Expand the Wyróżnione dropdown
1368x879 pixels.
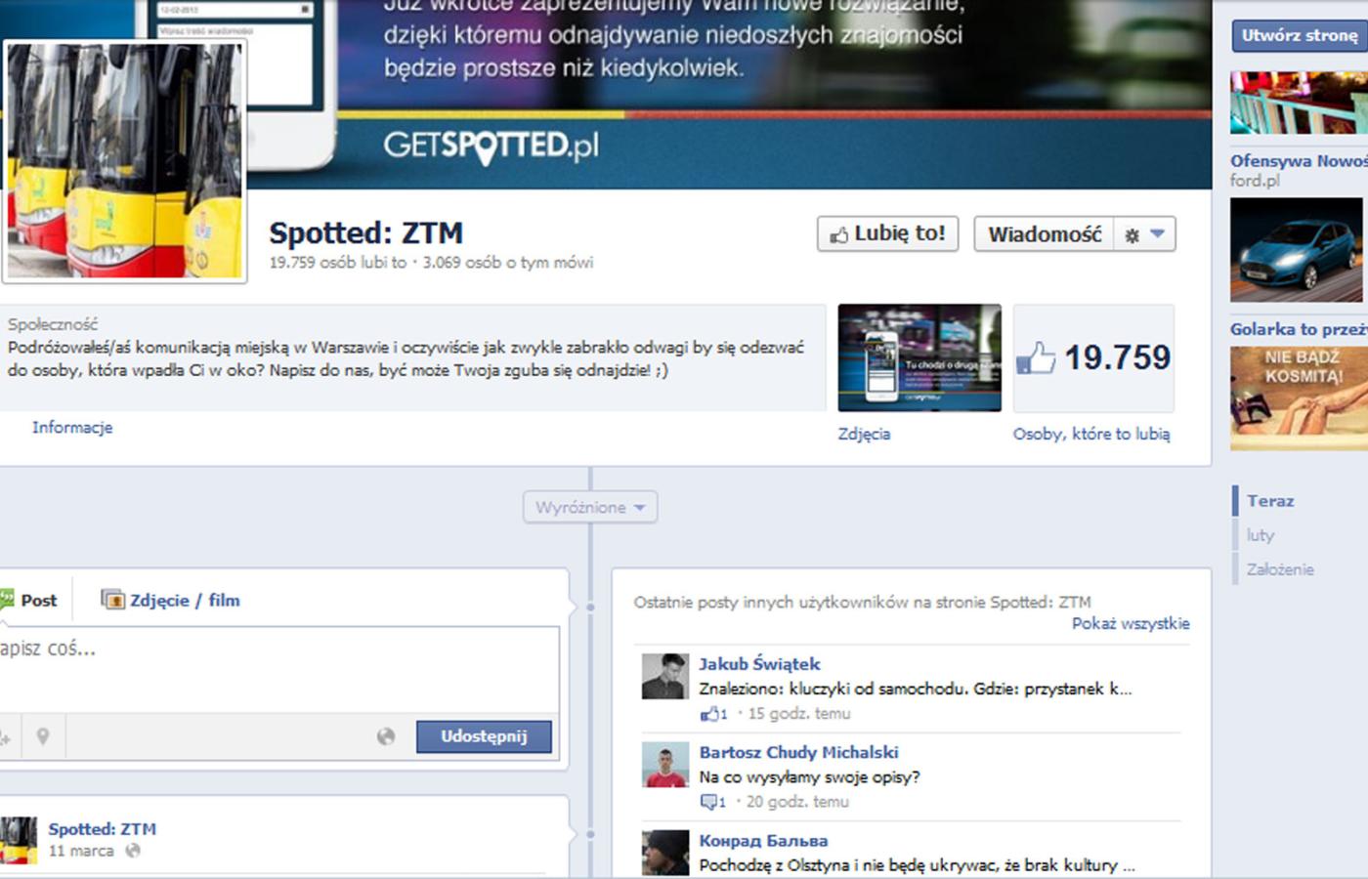pyautogui.click(x=590, y=507)
